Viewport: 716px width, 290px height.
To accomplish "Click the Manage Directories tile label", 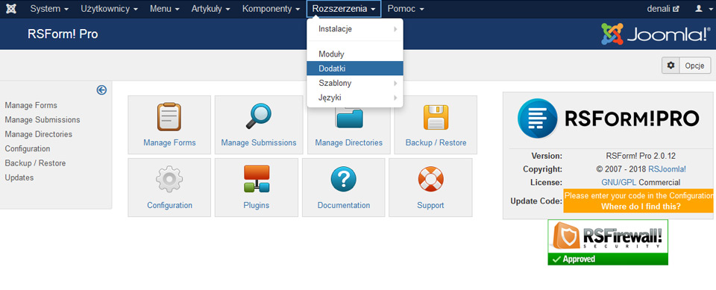I will point(349,142).
